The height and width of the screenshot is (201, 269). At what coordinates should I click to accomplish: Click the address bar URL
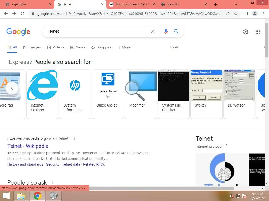[129, 14]
